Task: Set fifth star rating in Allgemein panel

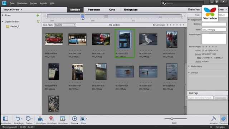Action: 216,47
